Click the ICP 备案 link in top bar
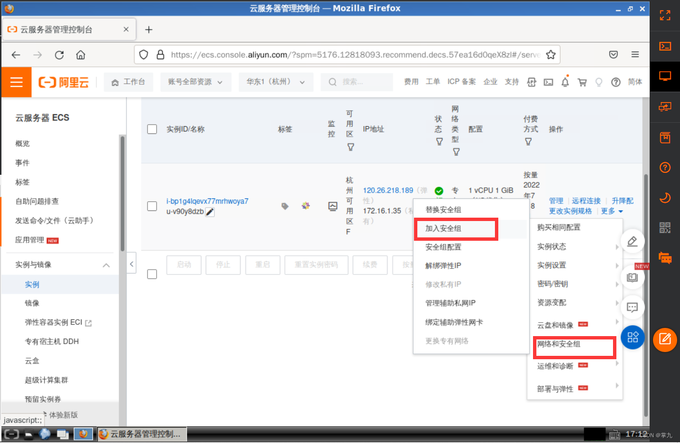 (x=461, y=82)
